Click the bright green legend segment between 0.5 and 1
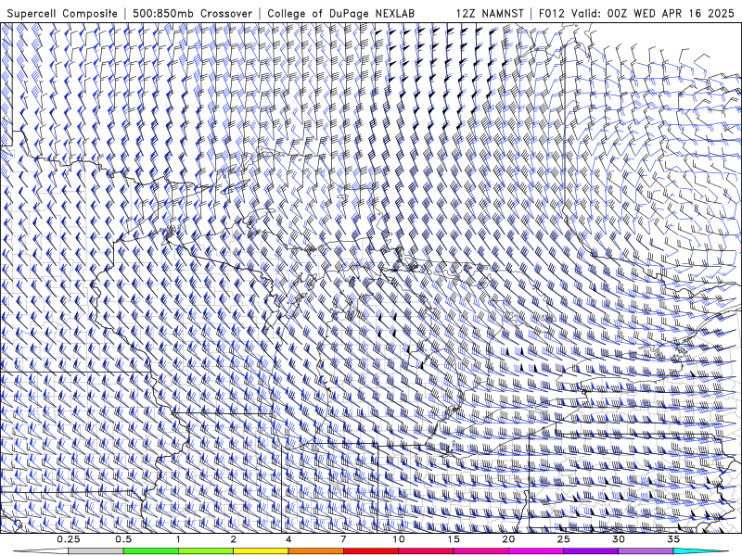The image size is (742, 556). coord(151,551)
